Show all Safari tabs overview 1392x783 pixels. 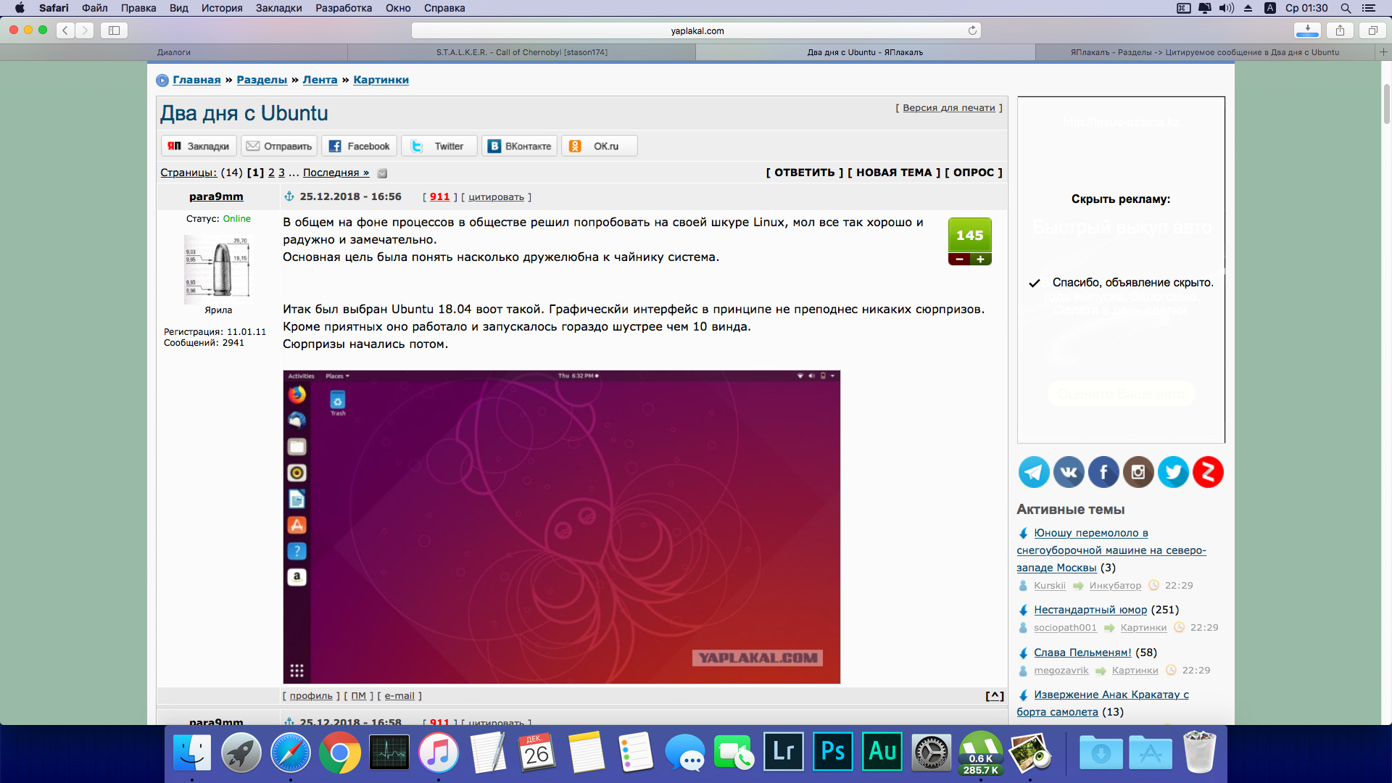point(1372,30)
